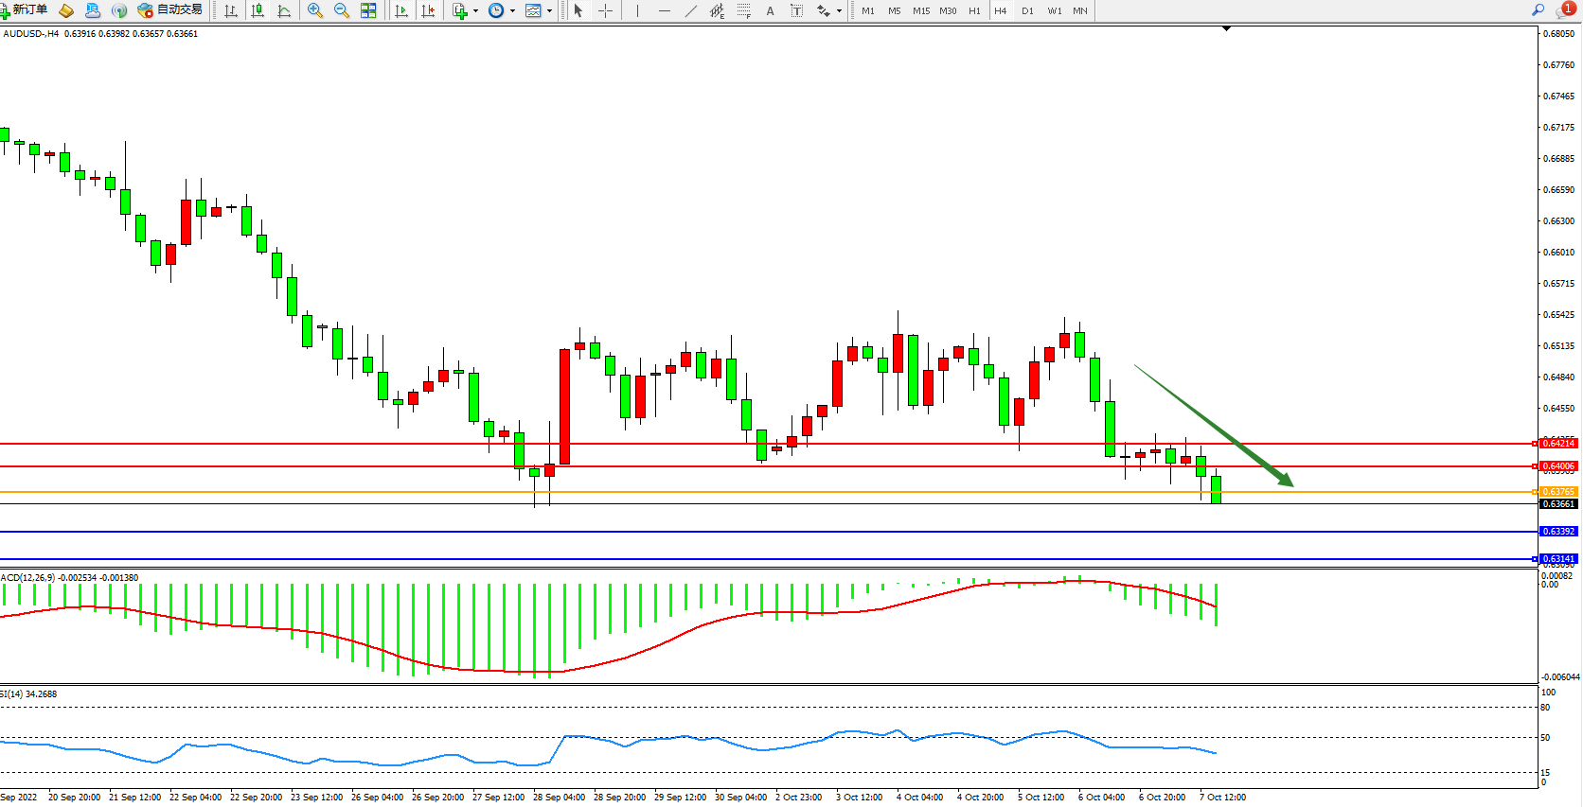Zoom in on the chart
1583x807 pixels.
[315, 10]
